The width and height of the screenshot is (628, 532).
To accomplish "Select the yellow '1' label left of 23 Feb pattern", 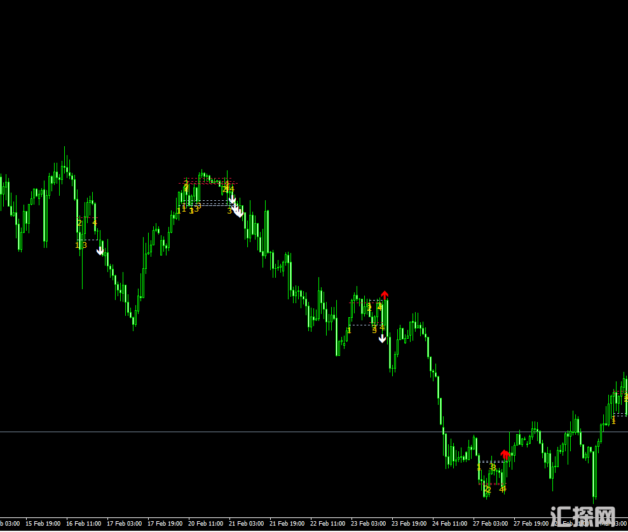I will click(x=349, y=330).
